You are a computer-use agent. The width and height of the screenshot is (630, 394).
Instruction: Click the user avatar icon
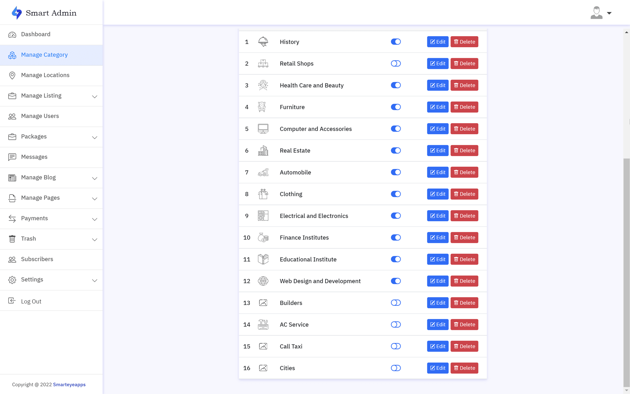pyautogui.click(x=596, y=13)
